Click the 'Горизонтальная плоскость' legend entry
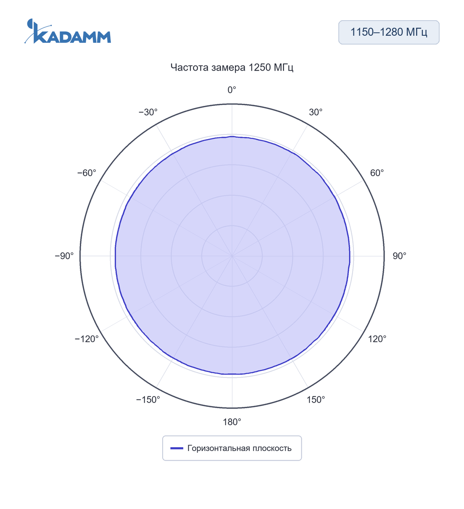Viewport: 464px width, 509px height. (x=232, y=448)
